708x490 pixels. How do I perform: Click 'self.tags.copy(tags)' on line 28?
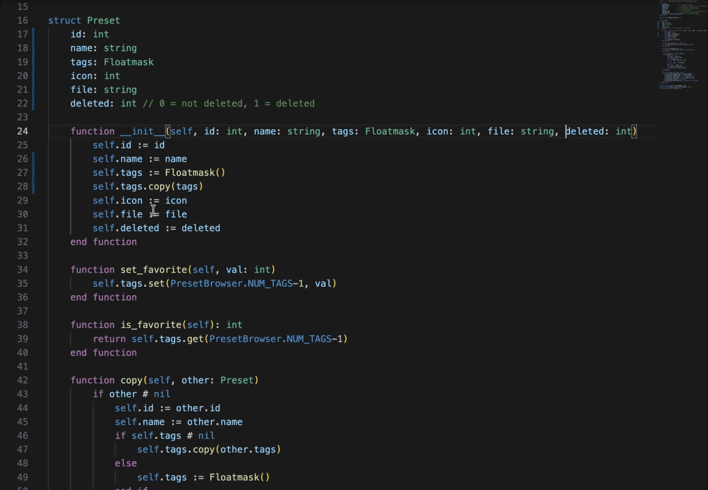click(148, 186)
